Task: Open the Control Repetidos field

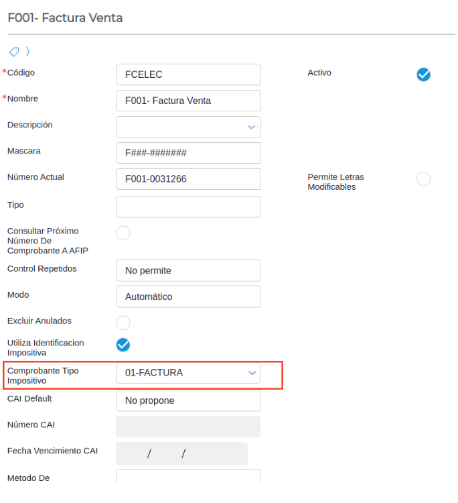Action: coord(187,270)
